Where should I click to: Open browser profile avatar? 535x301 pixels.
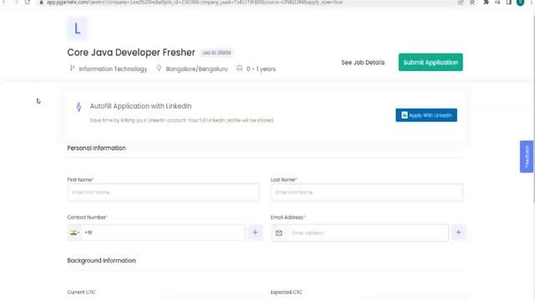pyautogui.click(x=520, y=3)
